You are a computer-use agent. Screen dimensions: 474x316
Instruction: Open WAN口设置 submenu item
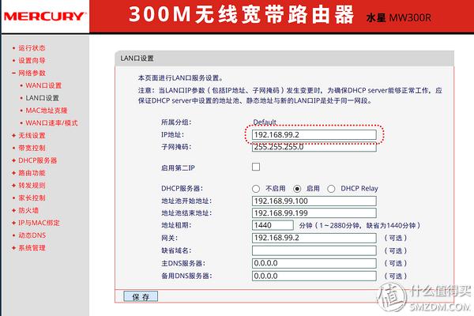[x=43, y=85]
